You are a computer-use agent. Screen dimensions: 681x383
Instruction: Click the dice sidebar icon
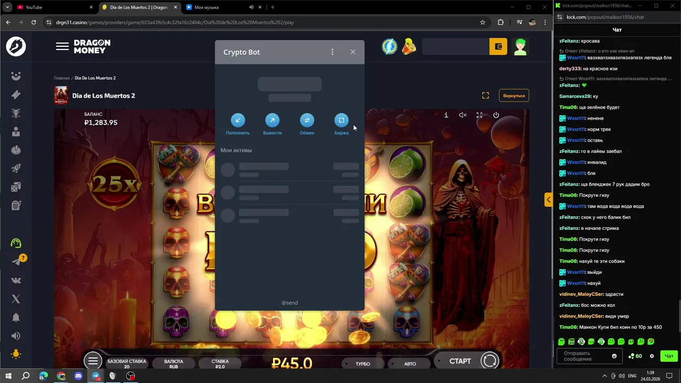(16, 187)
